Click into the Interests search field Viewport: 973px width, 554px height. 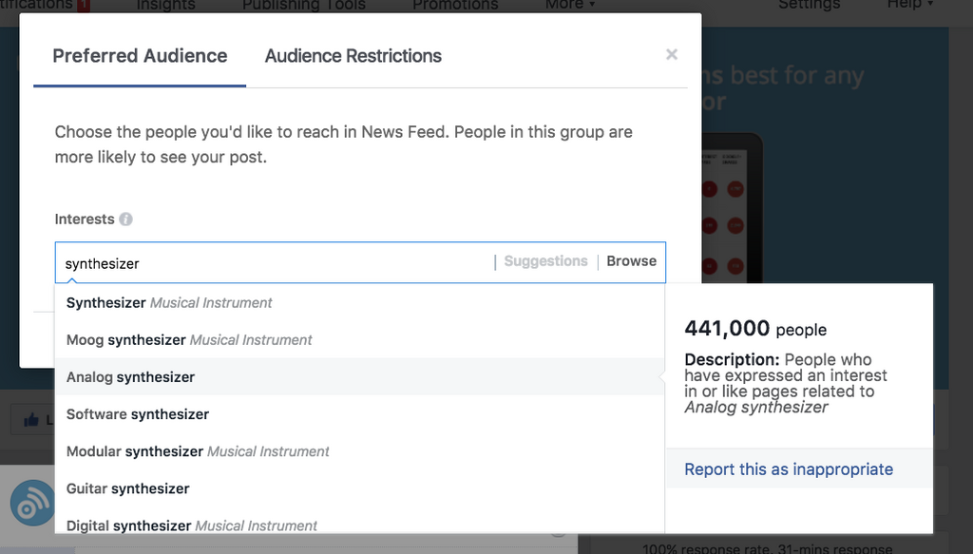tap(276, 263)
